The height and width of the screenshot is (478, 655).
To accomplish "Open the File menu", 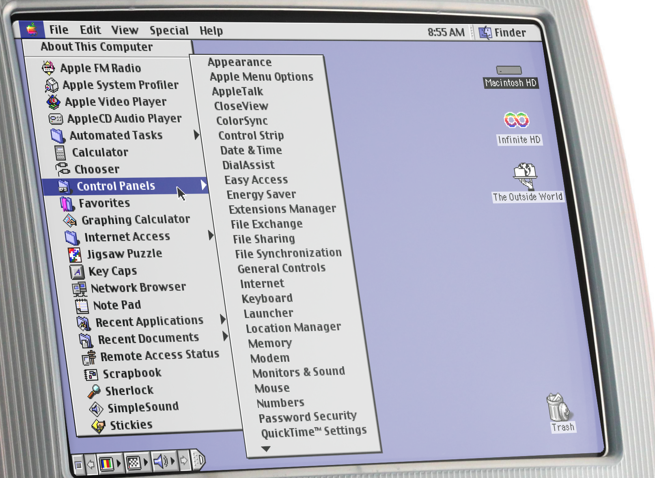I will (59, 30).
